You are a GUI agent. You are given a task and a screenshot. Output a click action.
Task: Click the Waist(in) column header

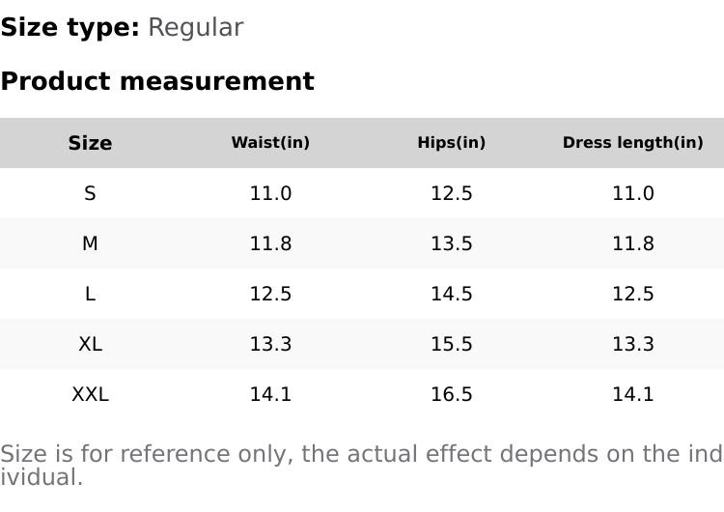click(270, 143)
